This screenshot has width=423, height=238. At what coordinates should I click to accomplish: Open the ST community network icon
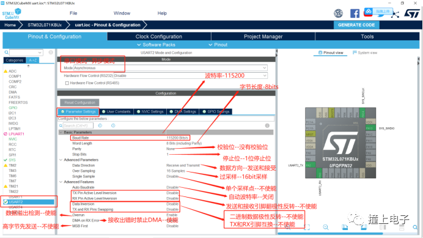pos(395,14)
